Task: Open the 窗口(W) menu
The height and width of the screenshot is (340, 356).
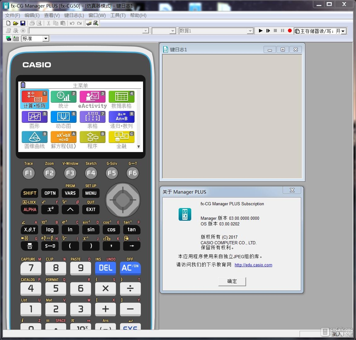Action: coord(97,15)
